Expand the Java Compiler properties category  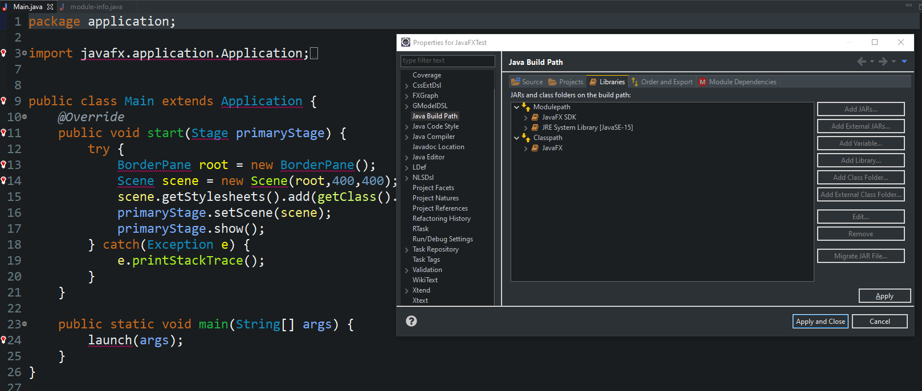click(406, 137)
